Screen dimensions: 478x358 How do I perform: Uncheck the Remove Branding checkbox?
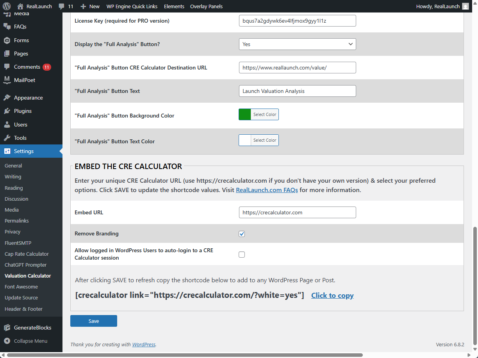point(242,234)
